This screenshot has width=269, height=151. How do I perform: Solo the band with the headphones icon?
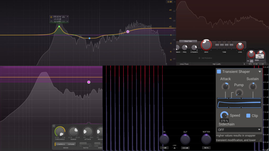[x=63, y=17]
